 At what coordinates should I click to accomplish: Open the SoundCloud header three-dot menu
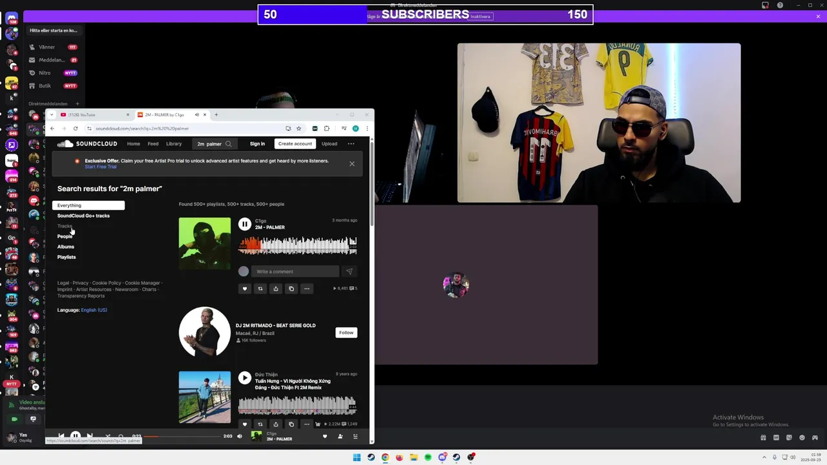pyautogui.click(x=351, y=143)
